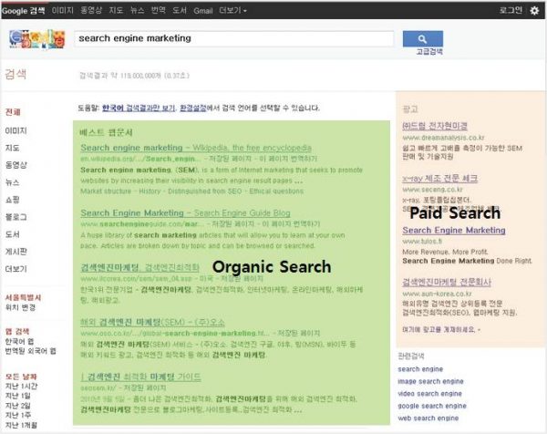Open Search Engine Guide Blog result
The image size is (547, 434).
185,212
